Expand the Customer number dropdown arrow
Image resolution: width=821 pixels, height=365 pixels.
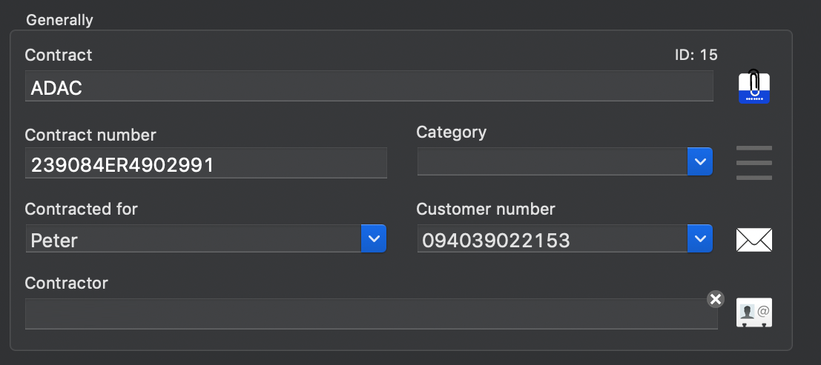tap(700, 238)
